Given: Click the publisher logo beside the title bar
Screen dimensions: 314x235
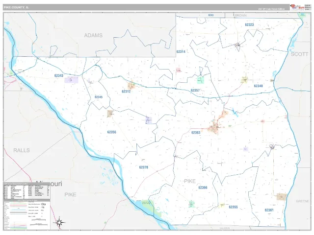Looking at the screenshot, I should [x=297, y=7].
